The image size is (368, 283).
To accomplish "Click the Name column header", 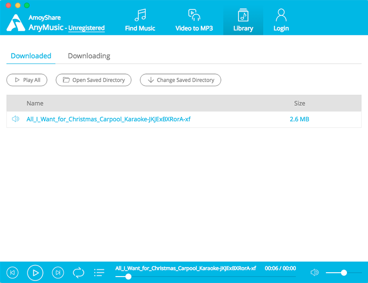I will [x=35, y=103].
